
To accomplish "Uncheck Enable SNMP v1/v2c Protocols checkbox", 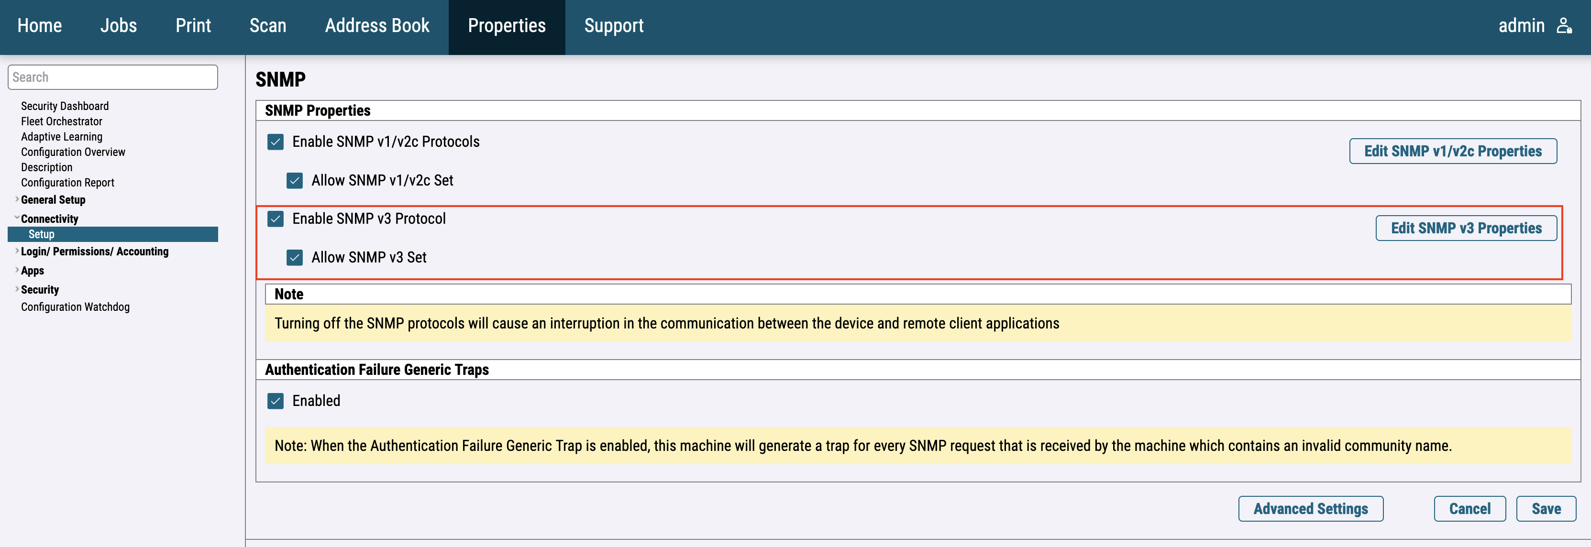I will point(276,142).
